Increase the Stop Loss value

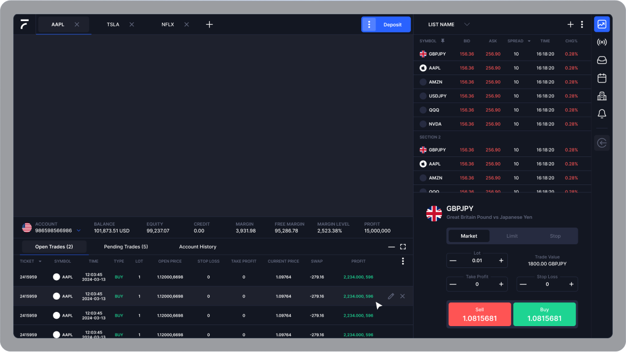[x=571, y=284]
